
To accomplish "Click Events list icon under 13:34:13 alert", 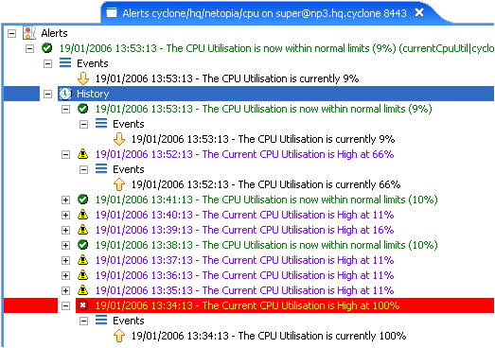I will pos(101,321).
